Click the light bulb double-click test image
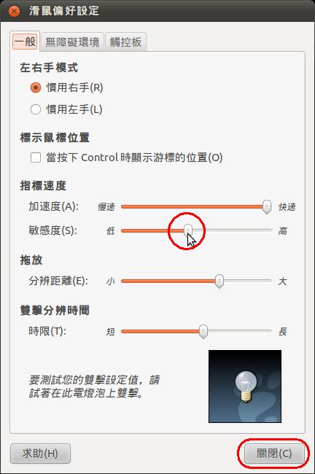Screen dimensions: 315x474 (x=245, y=386)
